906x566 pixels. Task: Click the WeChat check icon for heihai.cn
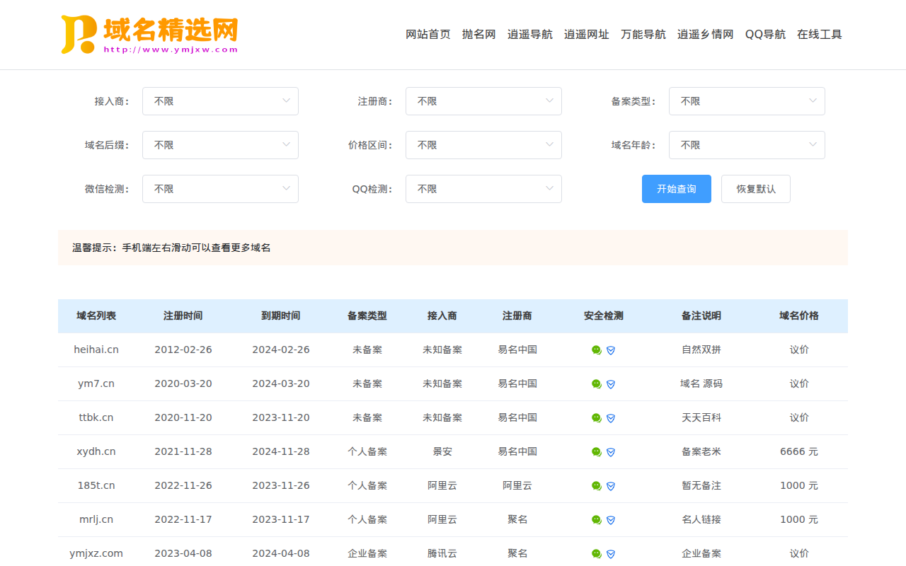597,350
